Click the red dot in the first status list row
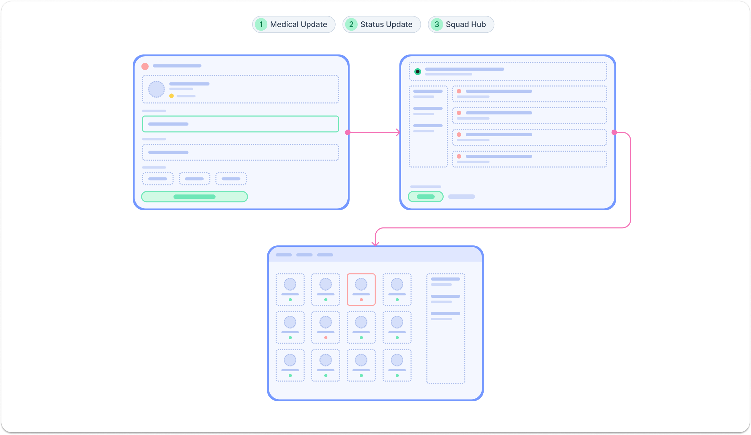 tap(459, 91)
